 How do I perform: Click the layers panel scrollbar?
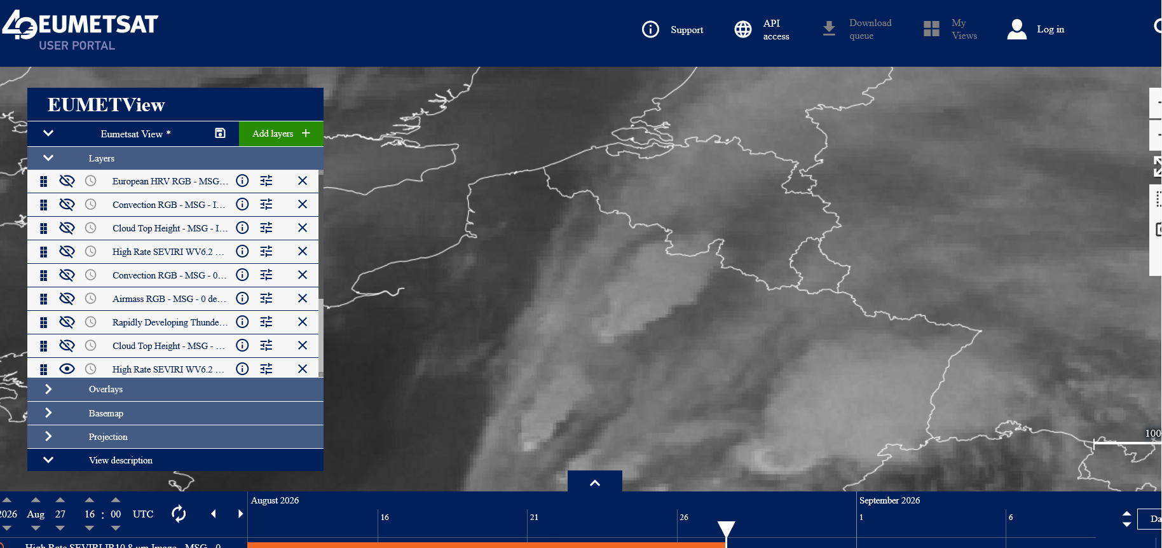[x=321, y=336]
